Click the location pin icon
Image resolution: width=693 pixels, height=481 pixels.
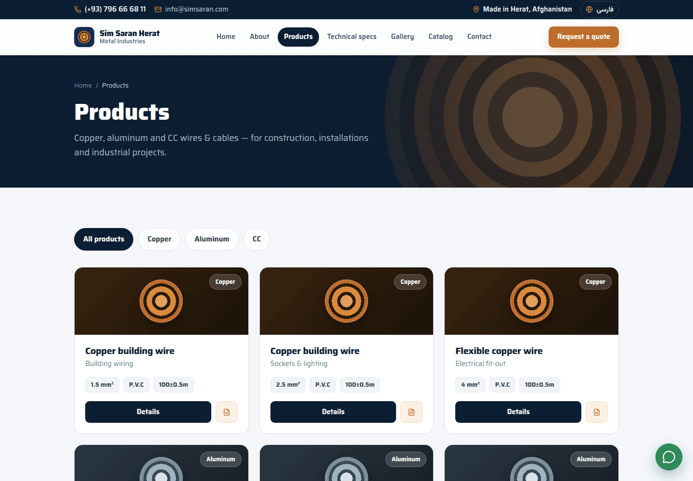point(476,9)
